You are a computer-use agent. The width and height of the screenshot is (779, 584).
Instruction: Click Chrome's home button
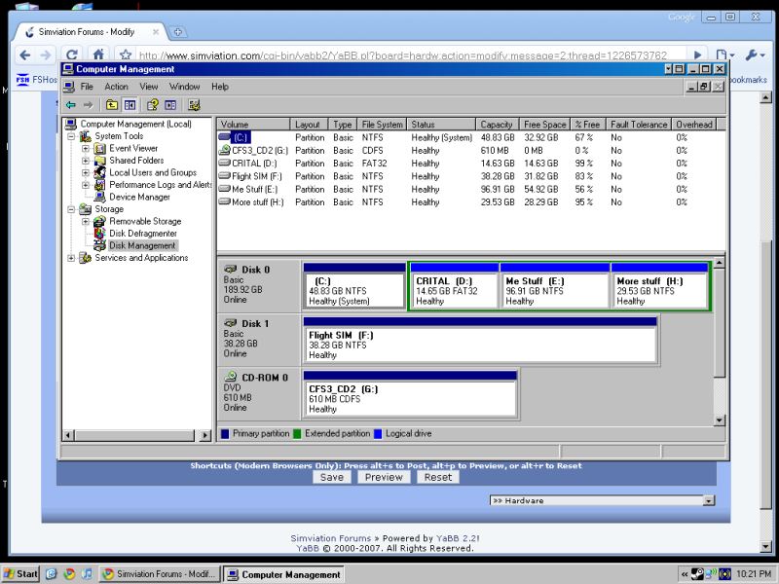pos(98,55)
